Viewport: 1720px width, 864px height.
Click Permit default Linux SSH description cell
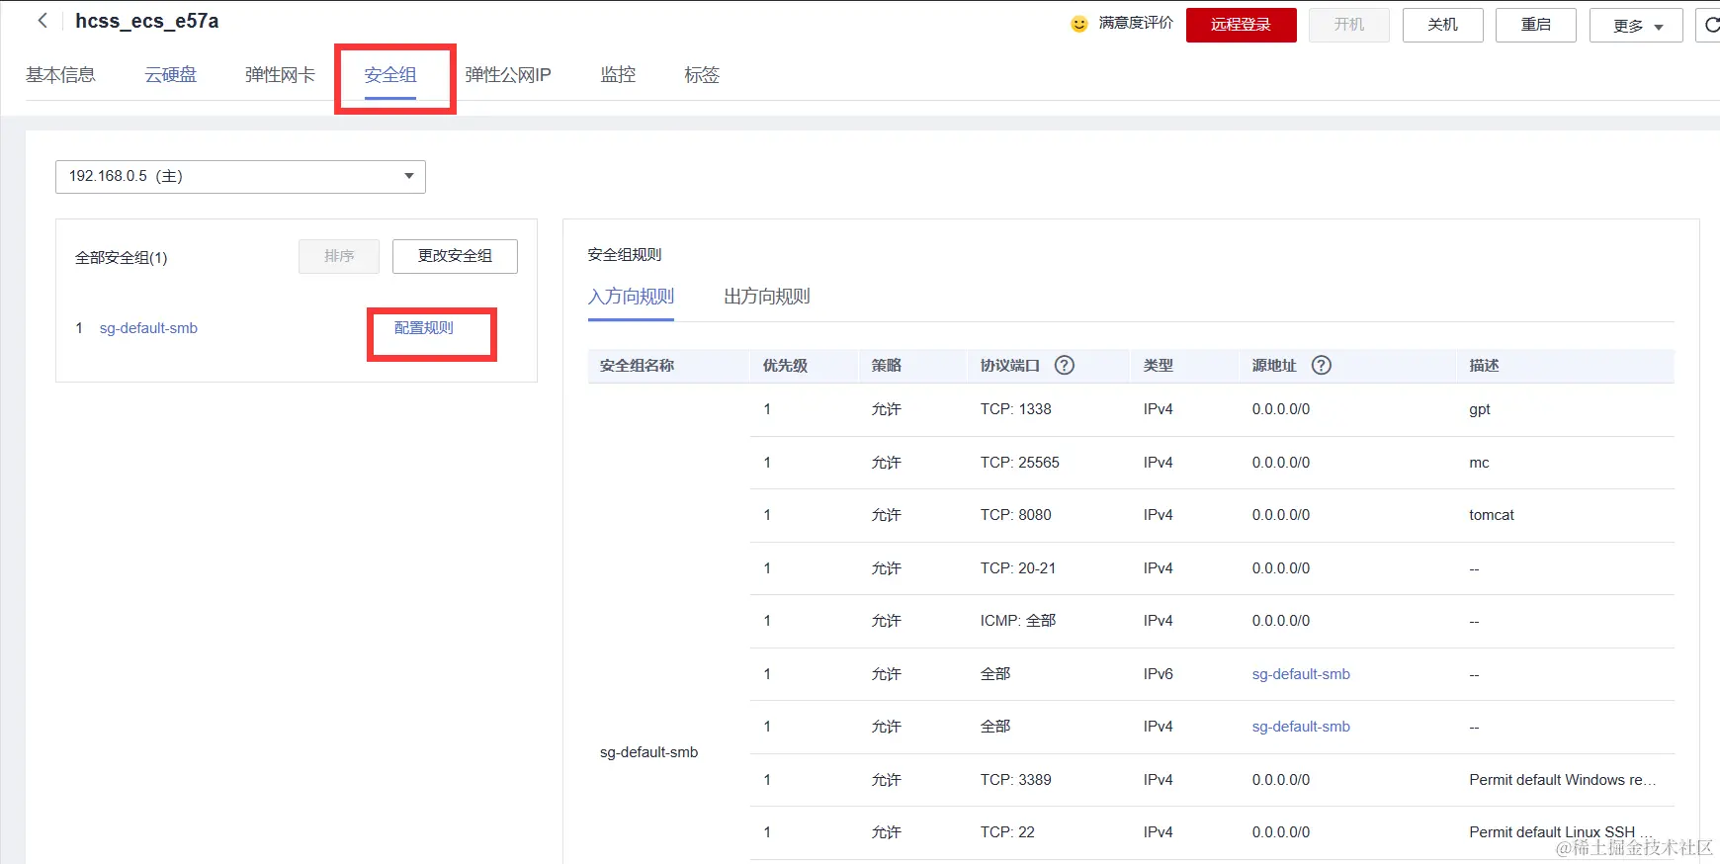pyautogui.click(x=1561, y=832)
